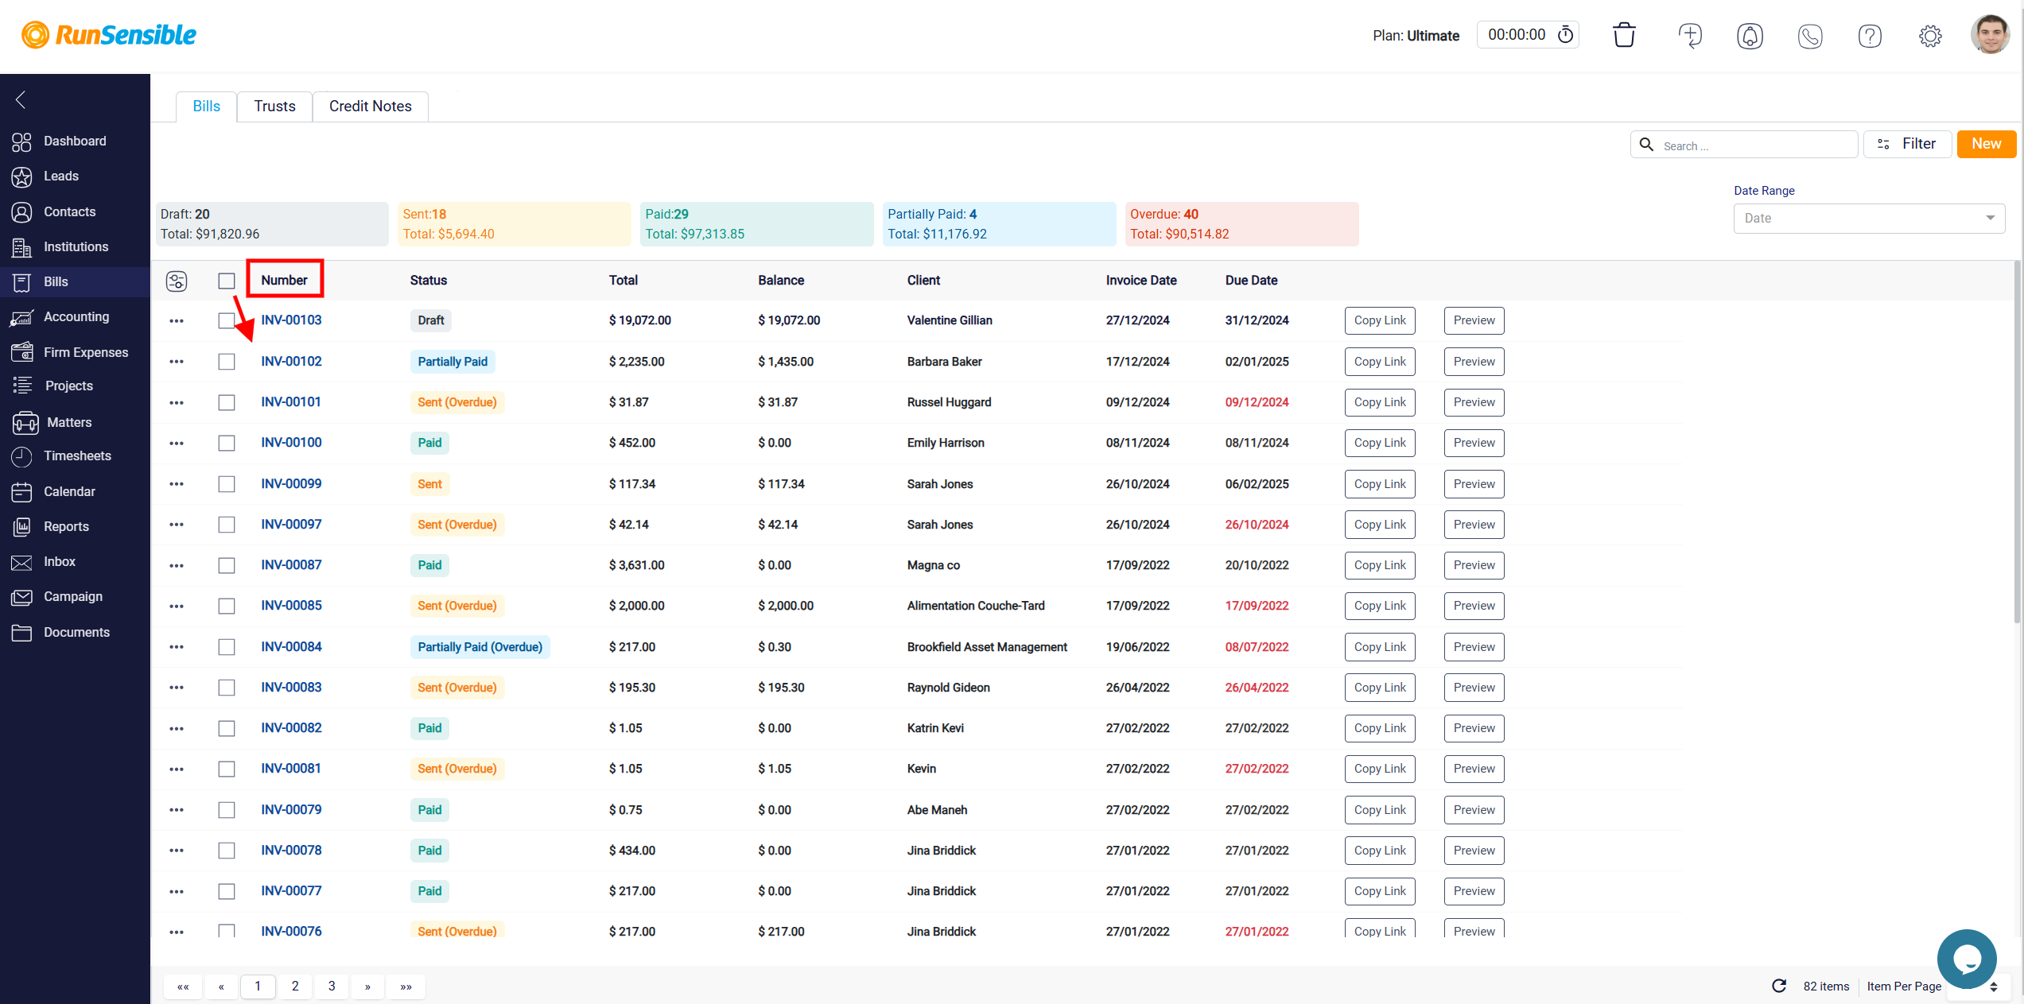Click the phone/call icon in top bar
The height and width of the screenshot is (1004, 2024).
point(1811,35)
